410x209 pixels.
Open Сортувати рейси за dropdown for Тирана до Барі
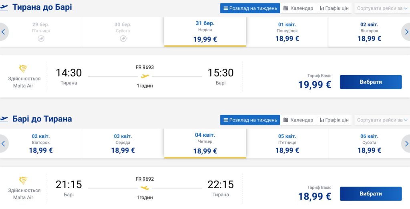pos(382,8)
